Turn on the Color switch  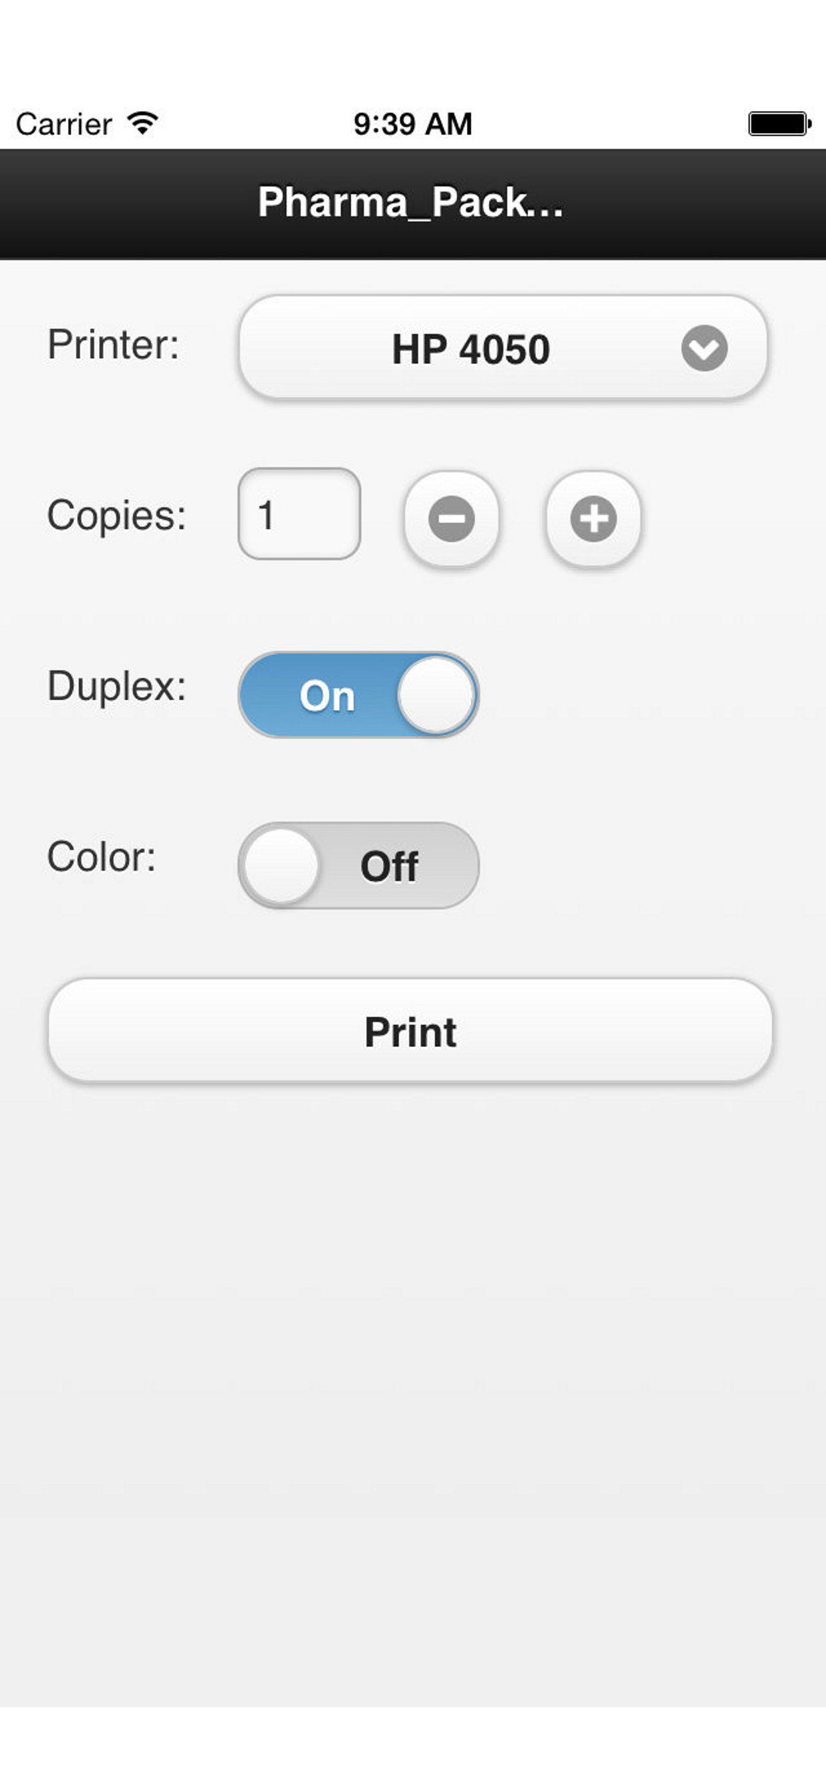[358, 865]
